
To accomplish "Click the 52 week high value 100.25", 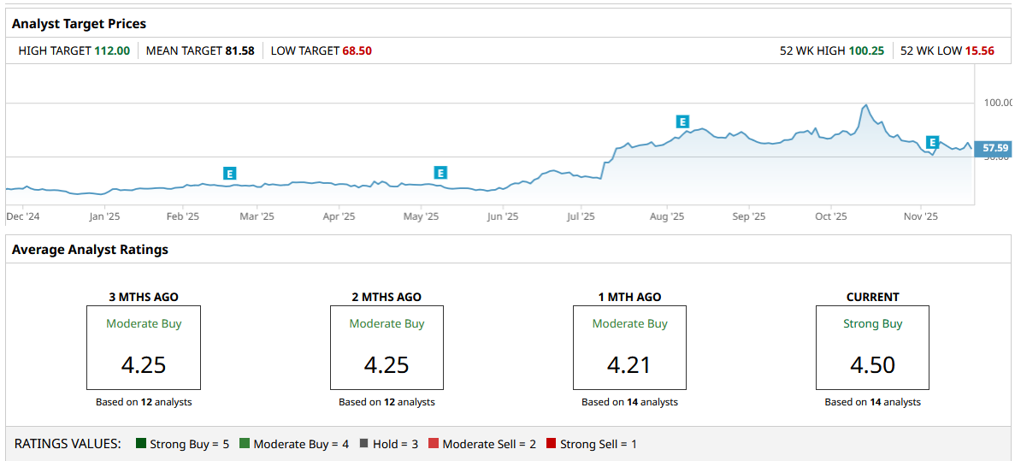I will pyautogui.click(x=866, y=50).
